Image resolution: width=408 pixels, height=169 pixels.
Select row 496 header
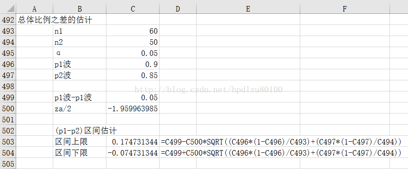tap(8, 64)
